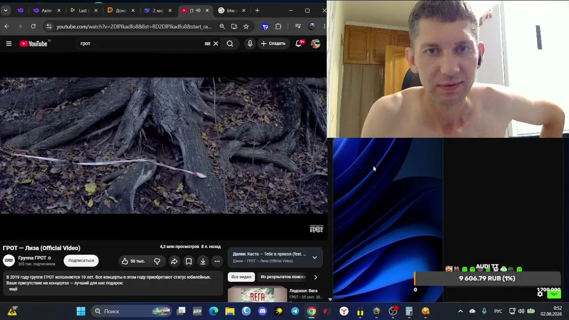This screenshot has width=569, height=320.
Task: Switch to the Last browser tab
Action: click(x=84, y=11)
